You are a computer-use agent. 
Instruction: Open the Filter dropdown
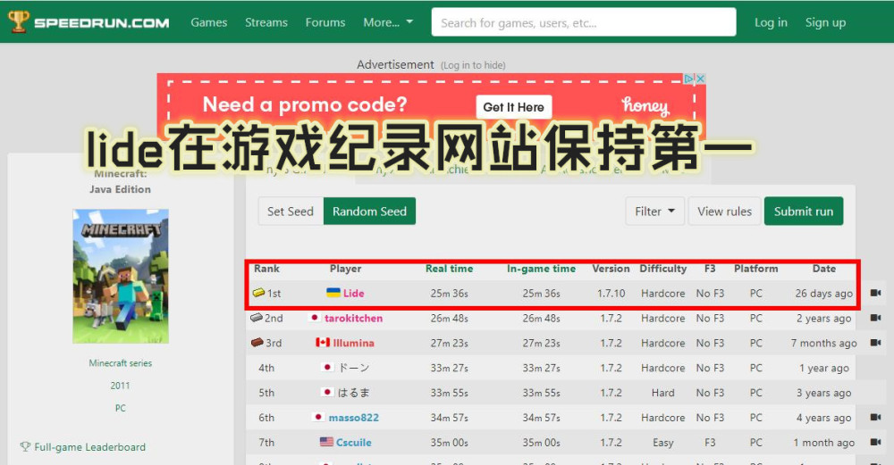654,212
